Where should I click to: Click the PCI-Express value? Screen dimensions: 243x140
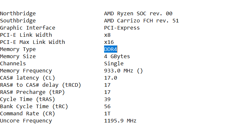pyautogui.click(x=122, y=28)
